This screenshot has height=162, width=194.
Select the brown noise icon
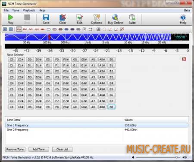[60, 29]
